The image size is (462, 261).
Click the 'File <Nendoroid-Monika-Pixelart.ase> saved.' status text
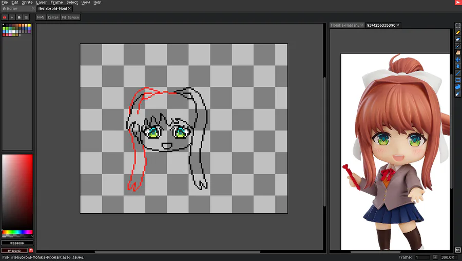coord(43,257)
